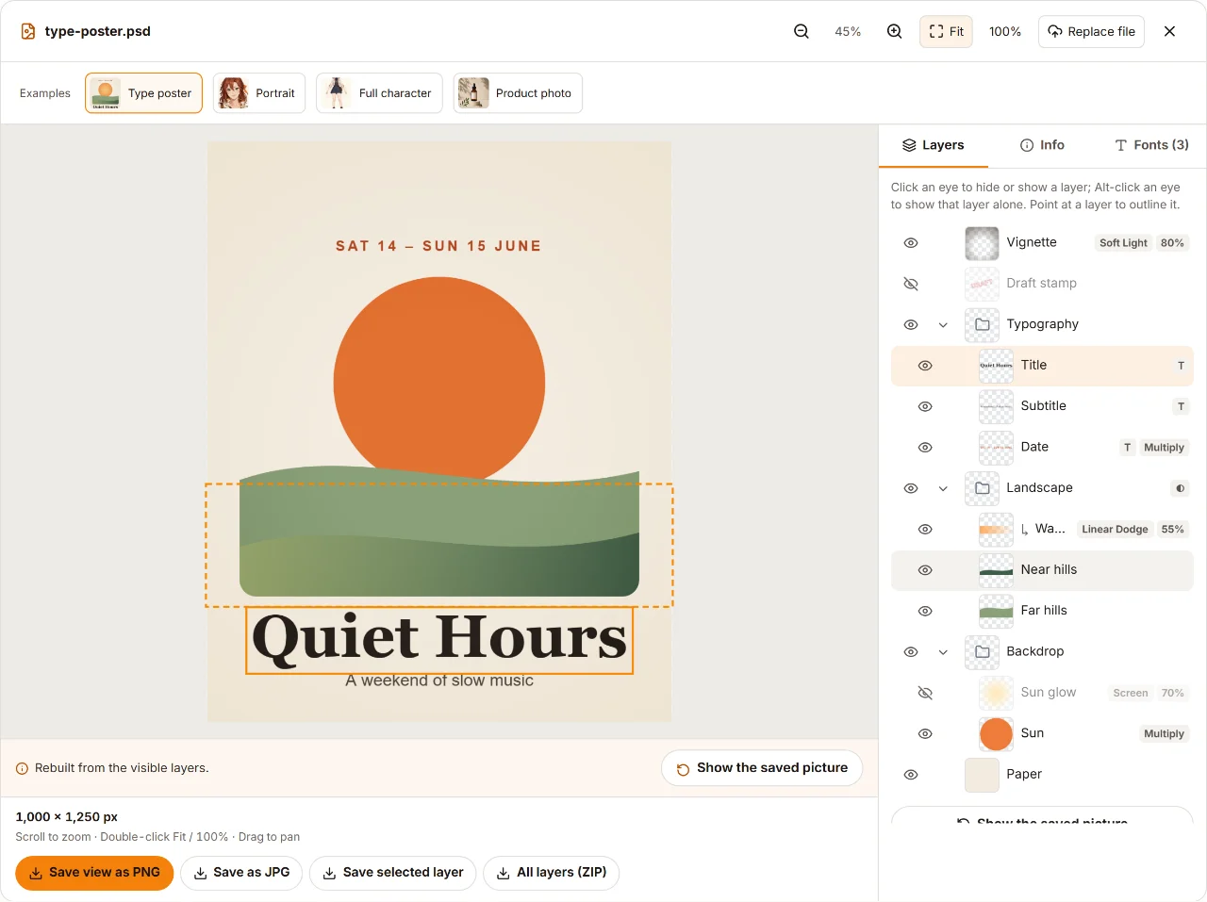The height and width of the screenshot is (902, 1207).
Task: Click the Sun layer orange thumbnail
Action: tap(996, 734)
